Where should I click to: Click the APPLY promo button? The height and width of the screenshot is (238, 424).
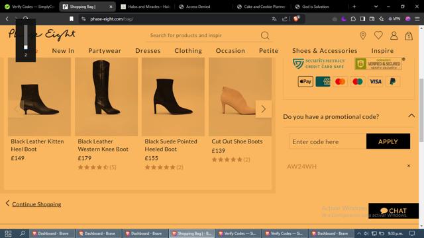[388, 141]
